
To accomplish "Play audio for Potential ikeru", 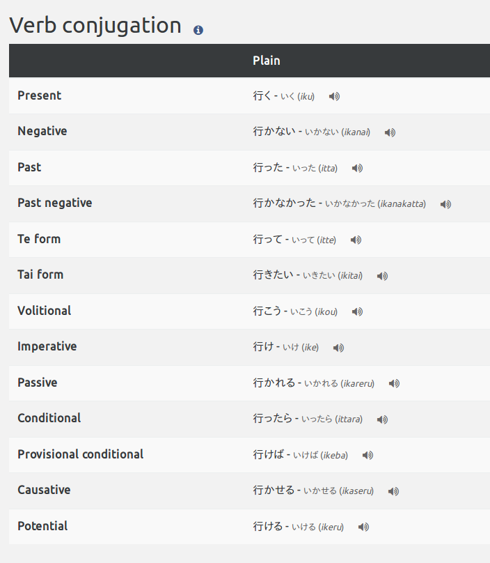I will [x=364, y=527].
